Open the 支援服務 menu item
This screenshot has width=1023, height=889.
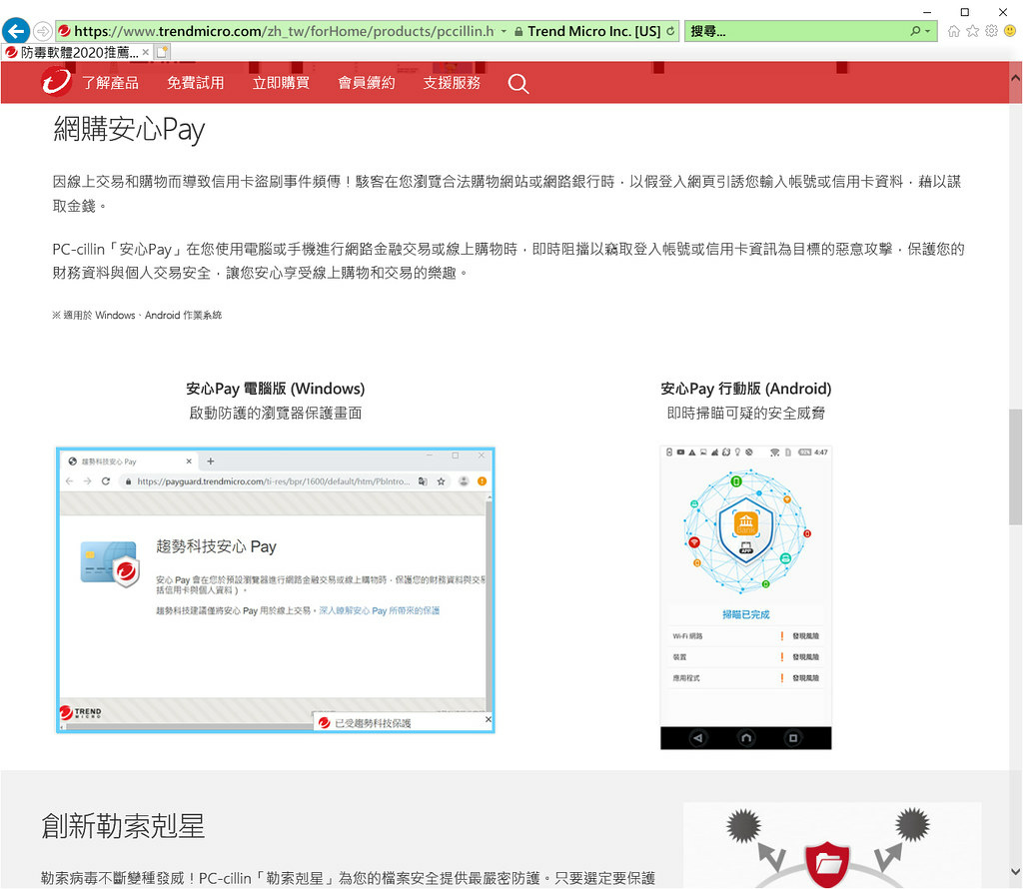tap(452, 83)
